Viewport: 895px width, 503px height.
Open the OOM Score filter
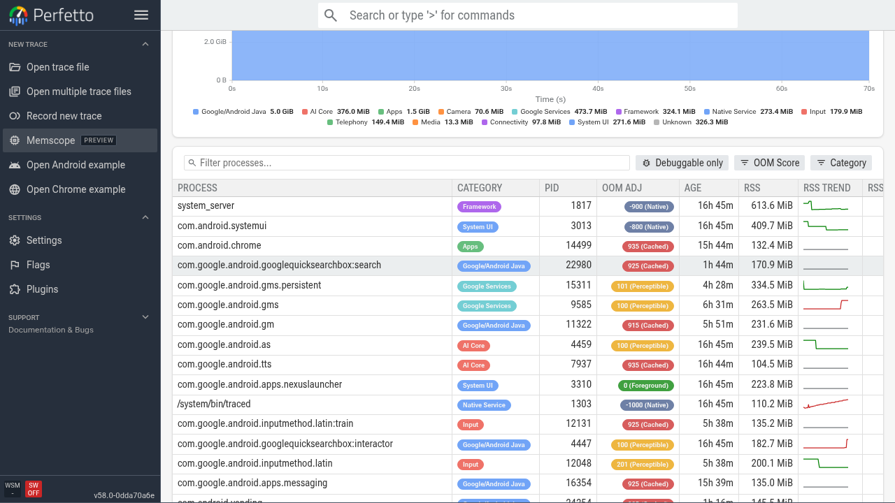[x=769, y=163]
